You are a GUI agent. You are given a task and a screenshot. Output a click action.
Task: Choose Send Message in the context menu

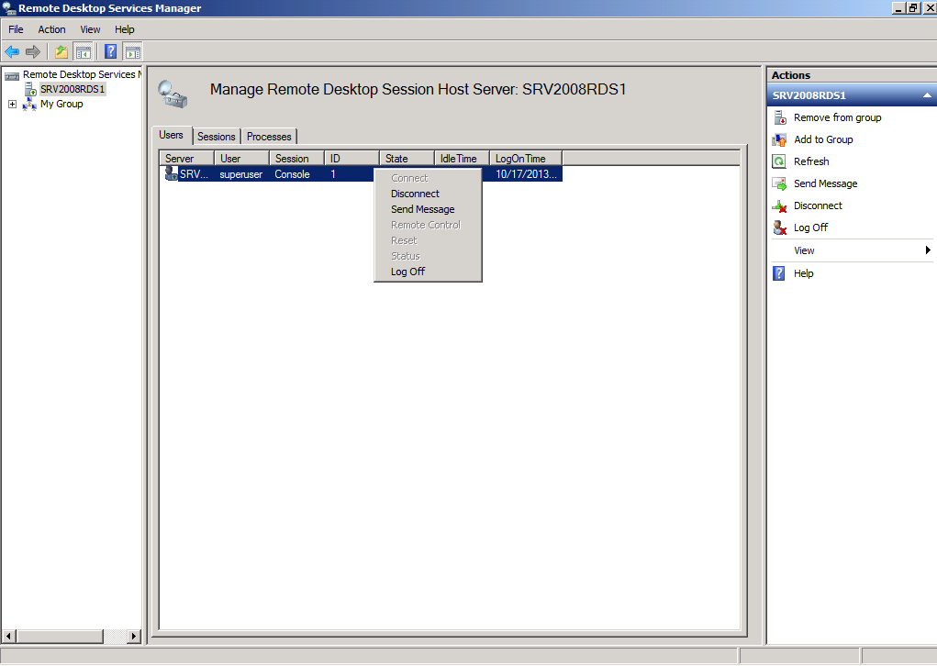tap(423, 209)
